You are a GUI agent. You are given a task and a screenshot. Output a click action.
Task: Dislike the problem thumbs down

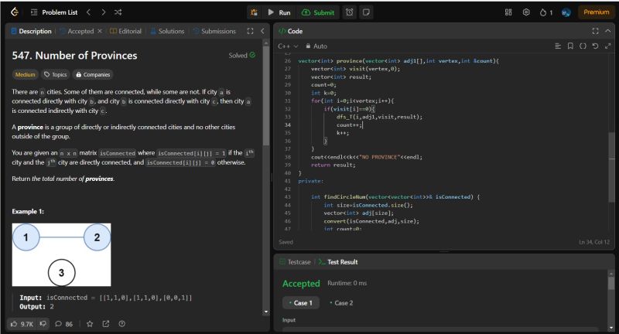[43, 324]
